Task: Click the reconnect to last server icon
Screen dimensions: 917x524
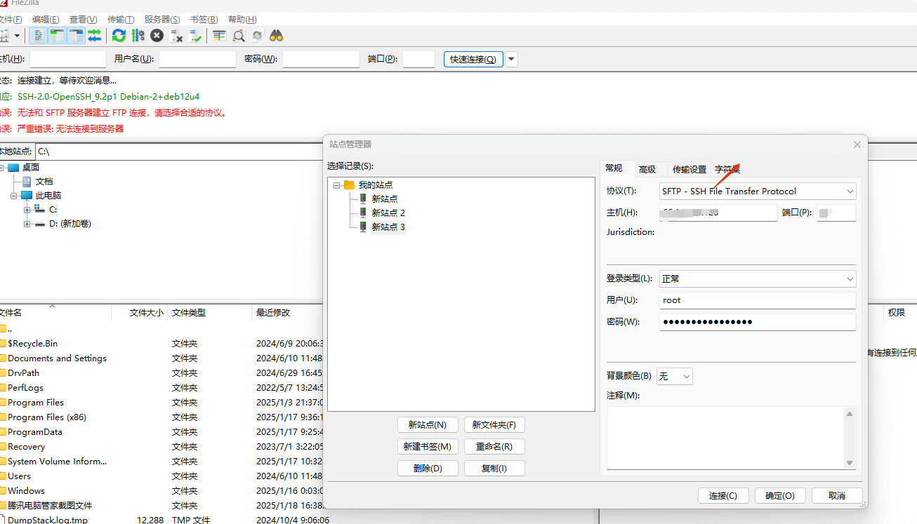Action: coord(195,36)
